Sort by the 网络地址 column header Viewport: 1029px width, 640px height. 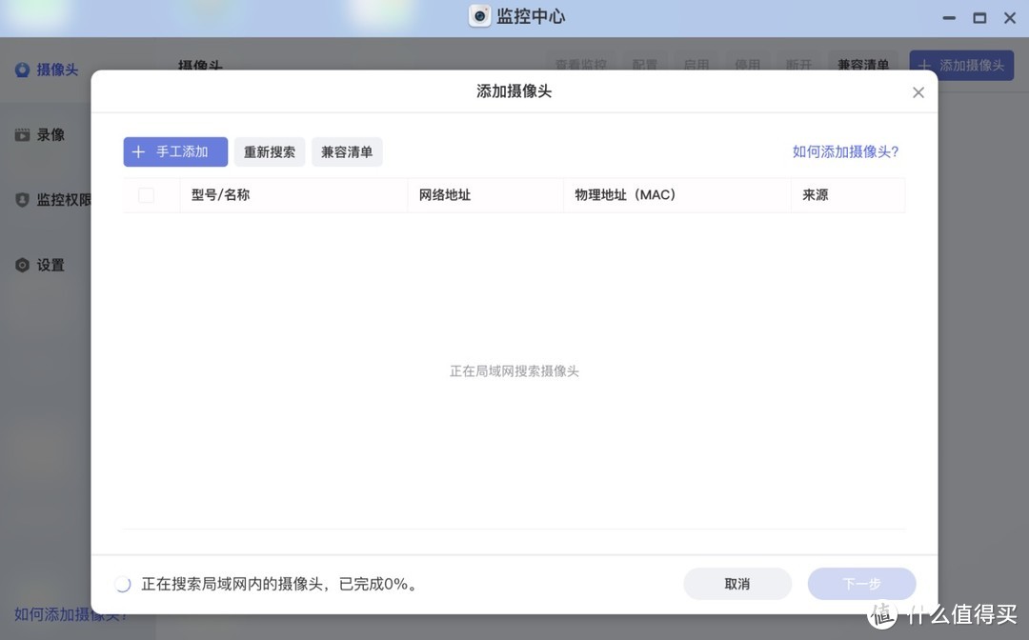pyautogui.click(x=445, y=195)
